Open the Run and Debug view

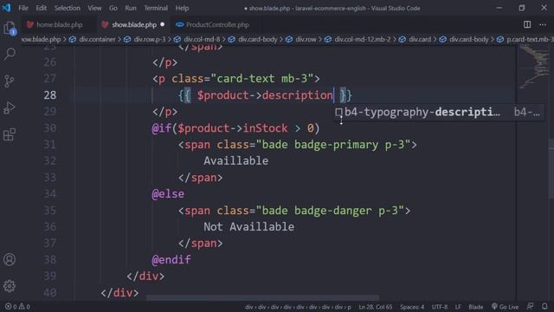[10, 107]
